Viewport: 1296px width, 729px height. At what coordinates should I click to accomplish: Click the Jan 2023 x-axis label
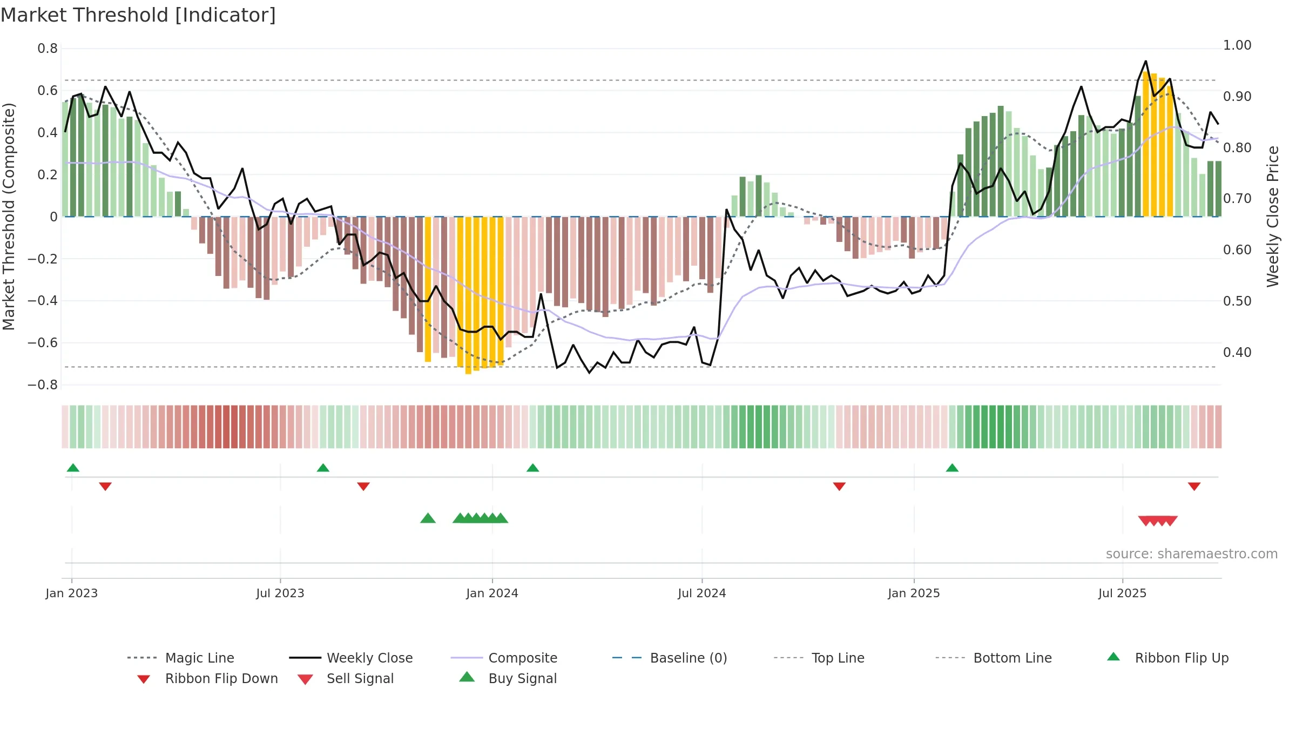(72, 593)
